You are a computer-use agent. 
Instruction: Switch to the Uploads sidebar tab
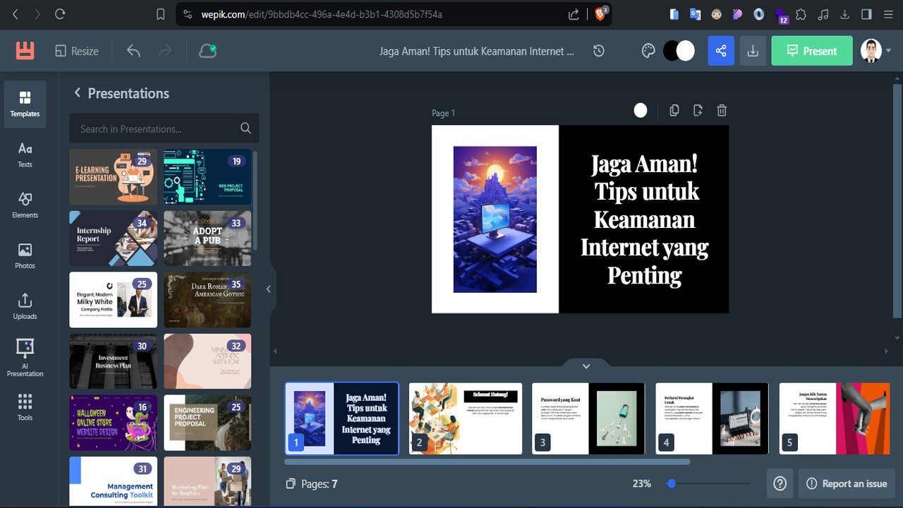tap(25, 306)
